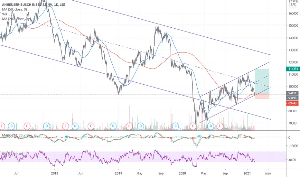Image resolution: width=300 pixels, height=177 pixels.
Task: Click the 2021 time axis label
Action: [x=247, y=173]
